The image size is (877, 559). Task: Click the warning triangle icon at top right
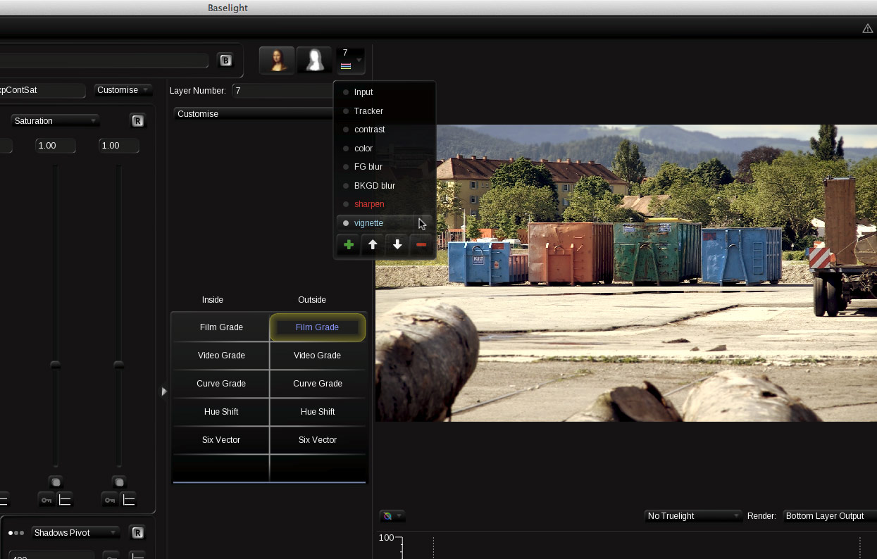pos(868,28)
